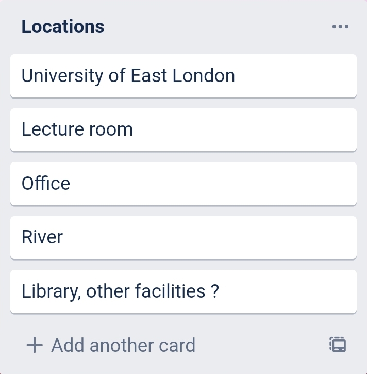Image resolution: width=367 pixels, height=374 pixels.
Task: Click the three dots on Locations header
Action: (340, 27)
